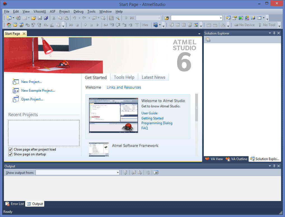
Task: Uncheck Close page after project load
Action: pyautogui.click(x=10, y=149)
